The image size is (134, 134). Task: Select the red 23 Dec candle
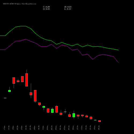click(x=22, y=79)
